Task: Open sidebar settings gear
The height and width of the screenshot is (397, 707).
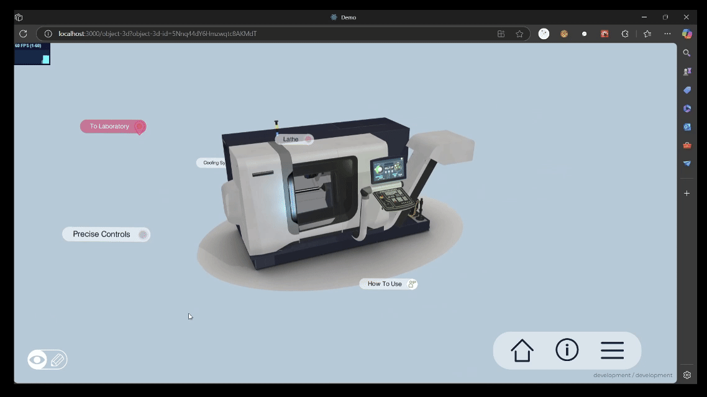Action: pos(686,375)
